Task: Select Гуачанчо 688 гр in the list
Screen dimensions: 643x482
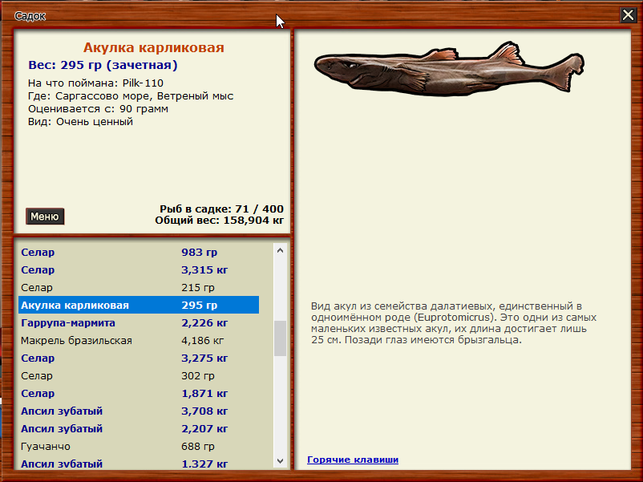Action: tap(138, 446)
